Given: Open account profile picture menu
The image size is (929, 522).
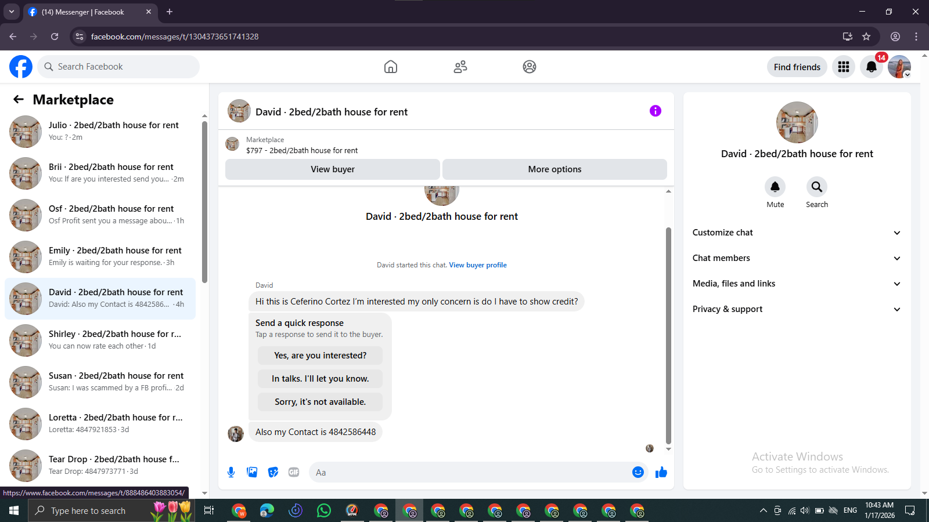Looking at the screenshot, I should click(899, 67).
